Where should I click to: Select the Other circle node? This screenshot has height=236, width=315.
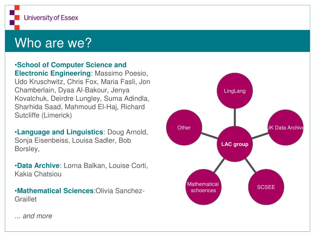click(184, 128)
